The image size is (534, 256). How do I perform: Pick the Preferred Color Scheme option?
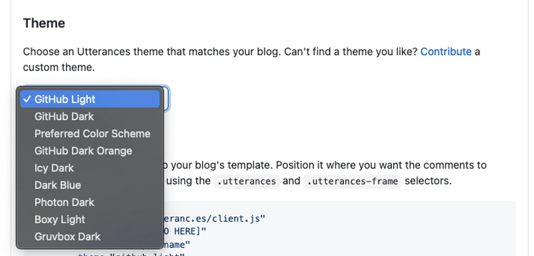point(90,134)
